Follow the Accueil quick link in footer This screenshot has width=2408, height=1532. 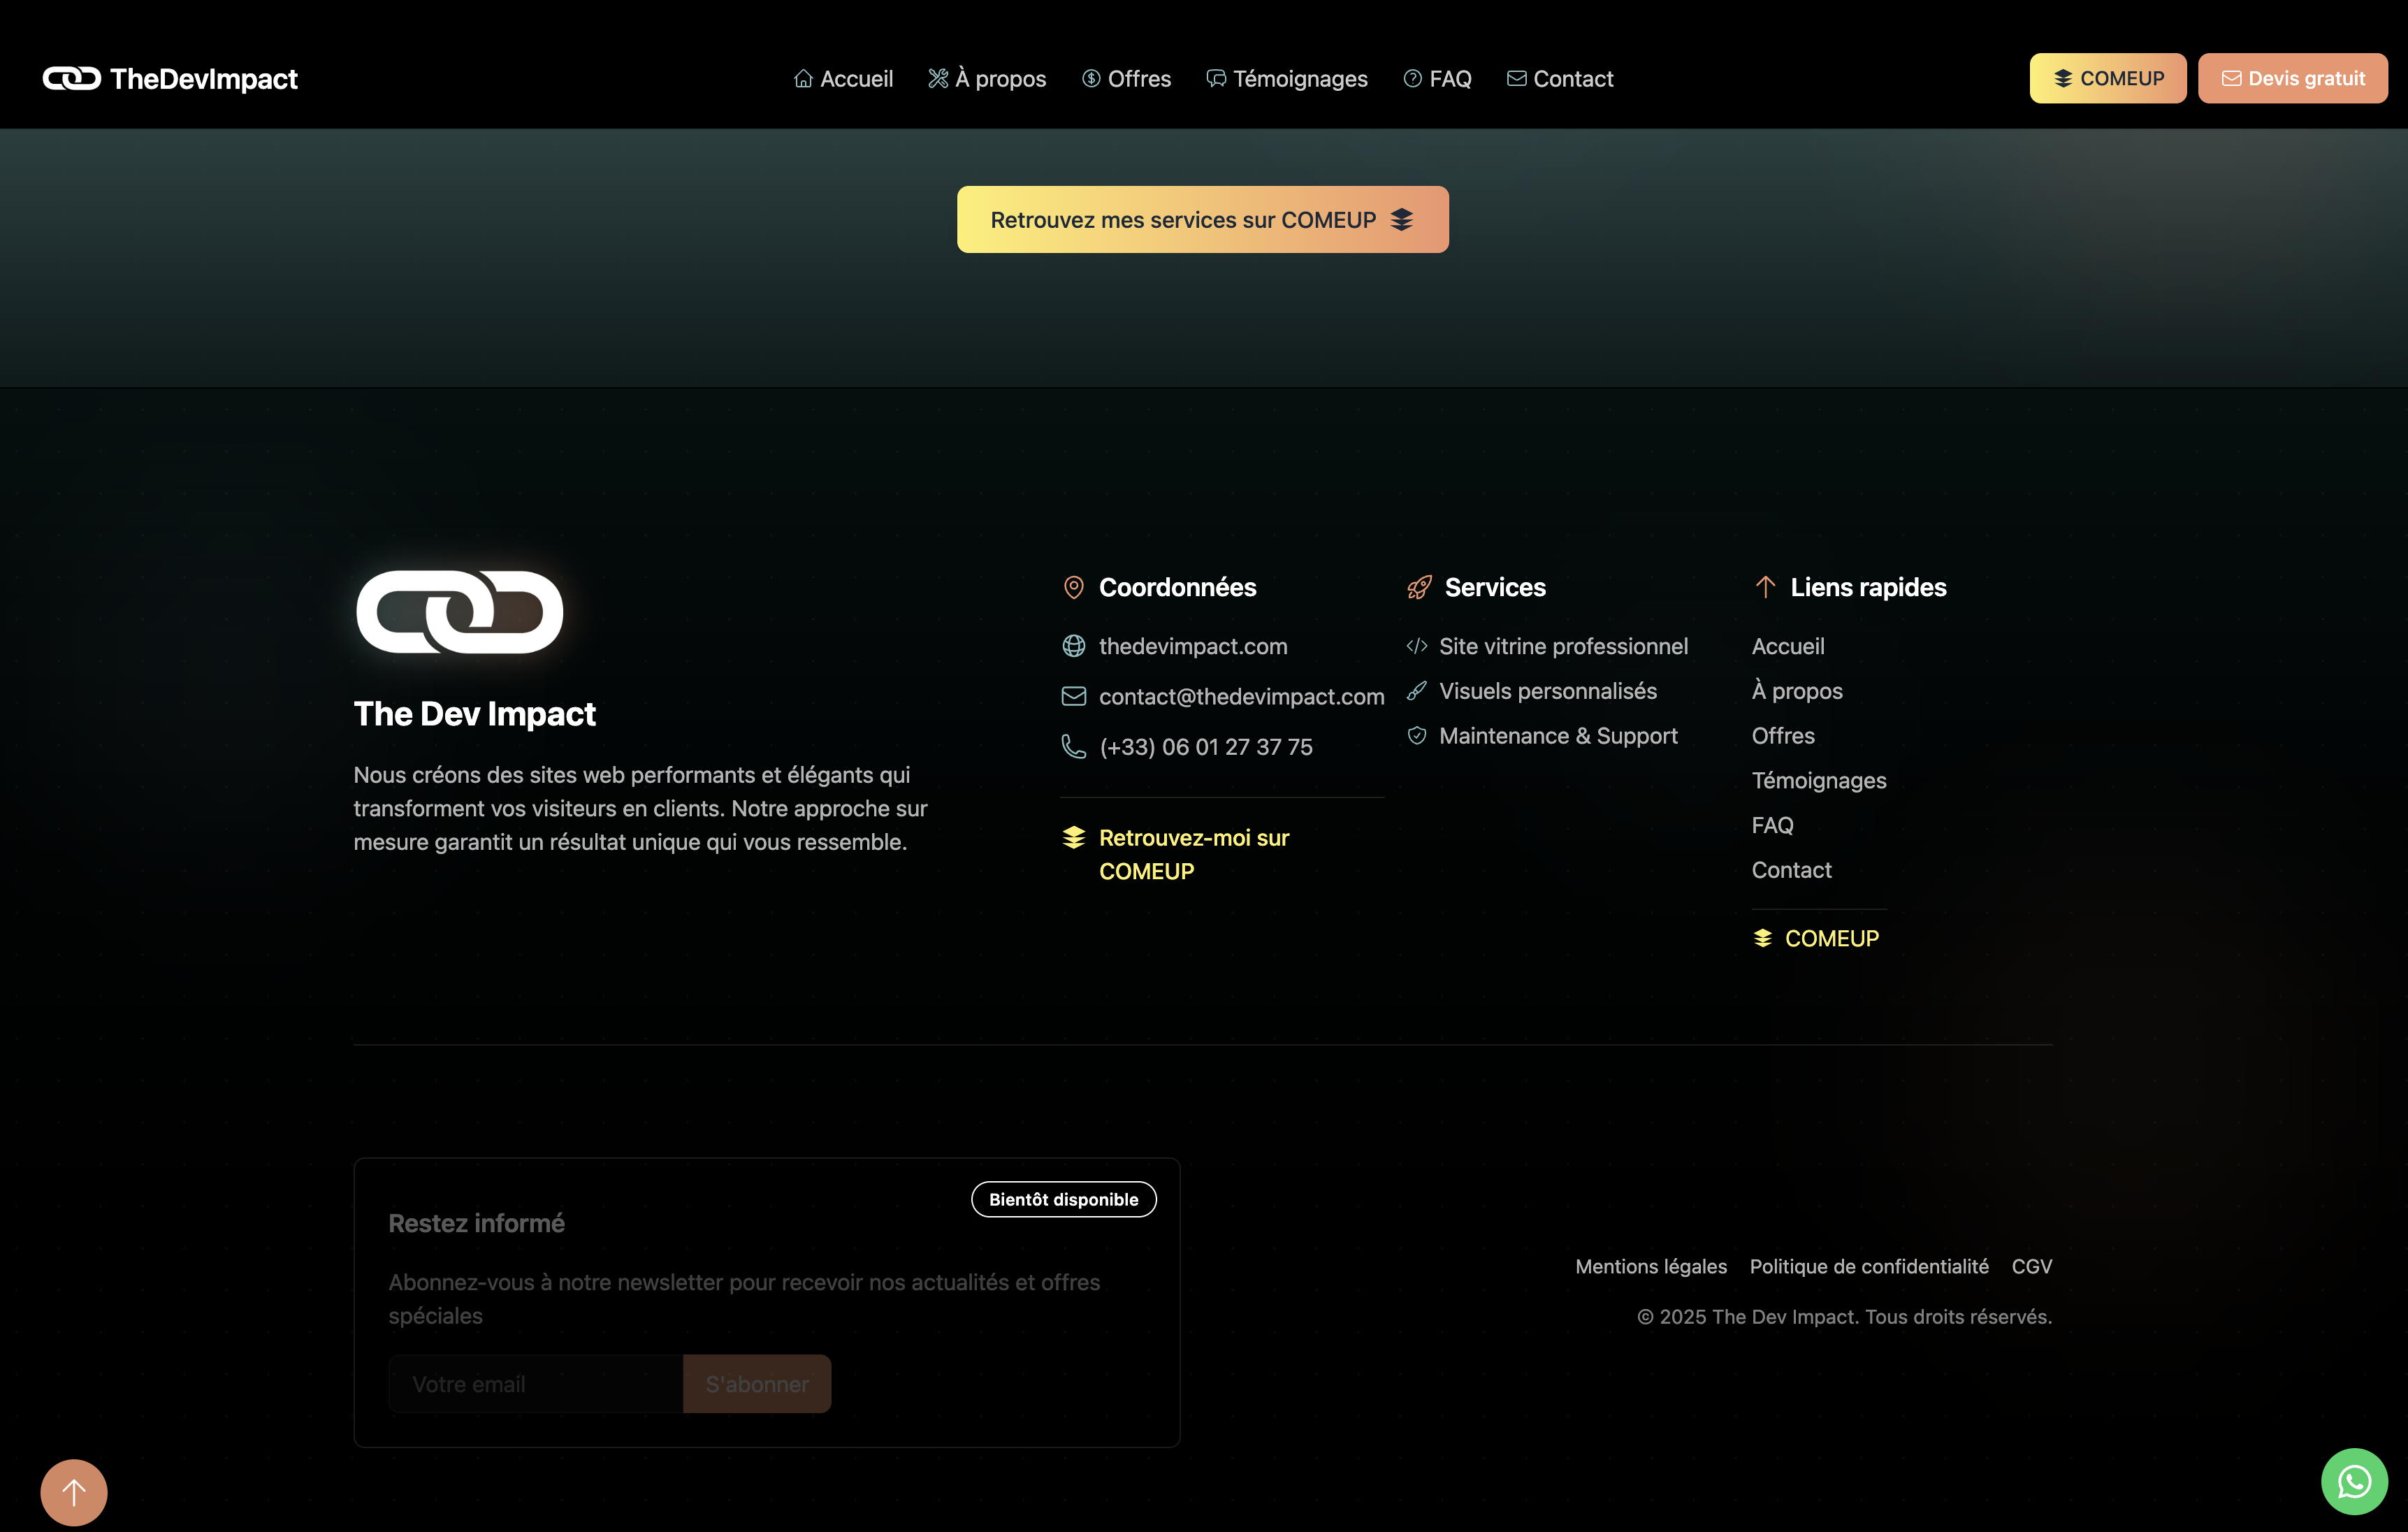[x=1788, y=646]
